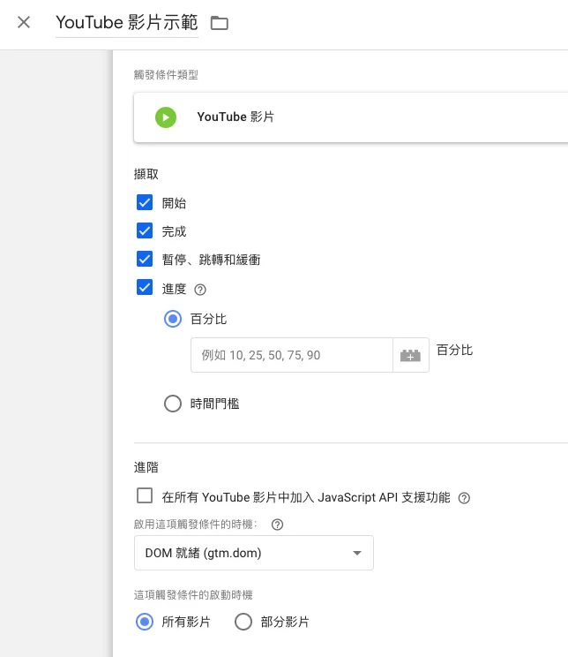The image size is (568, 657).
Task: Open help icon beside JavaScript API 支援功能
Action: (x=464, y=498)
